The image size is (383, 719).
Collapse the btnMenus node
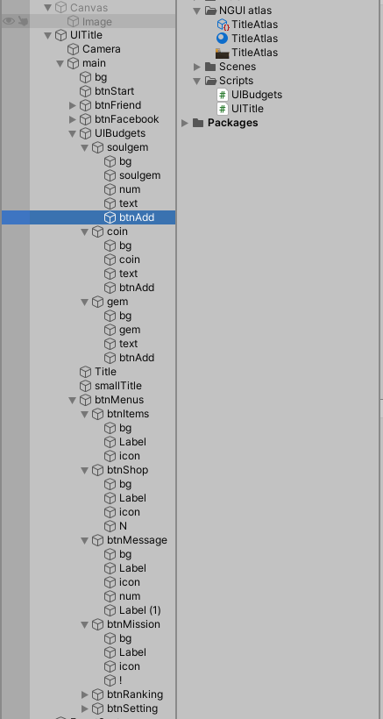click(73, 401)
